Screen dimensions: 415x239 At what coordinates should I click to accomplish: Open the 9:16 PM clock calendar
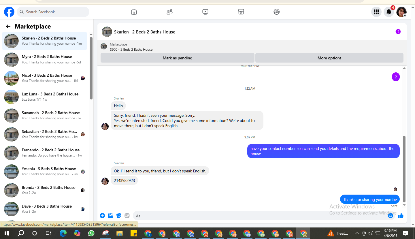(x=391, y=233)
